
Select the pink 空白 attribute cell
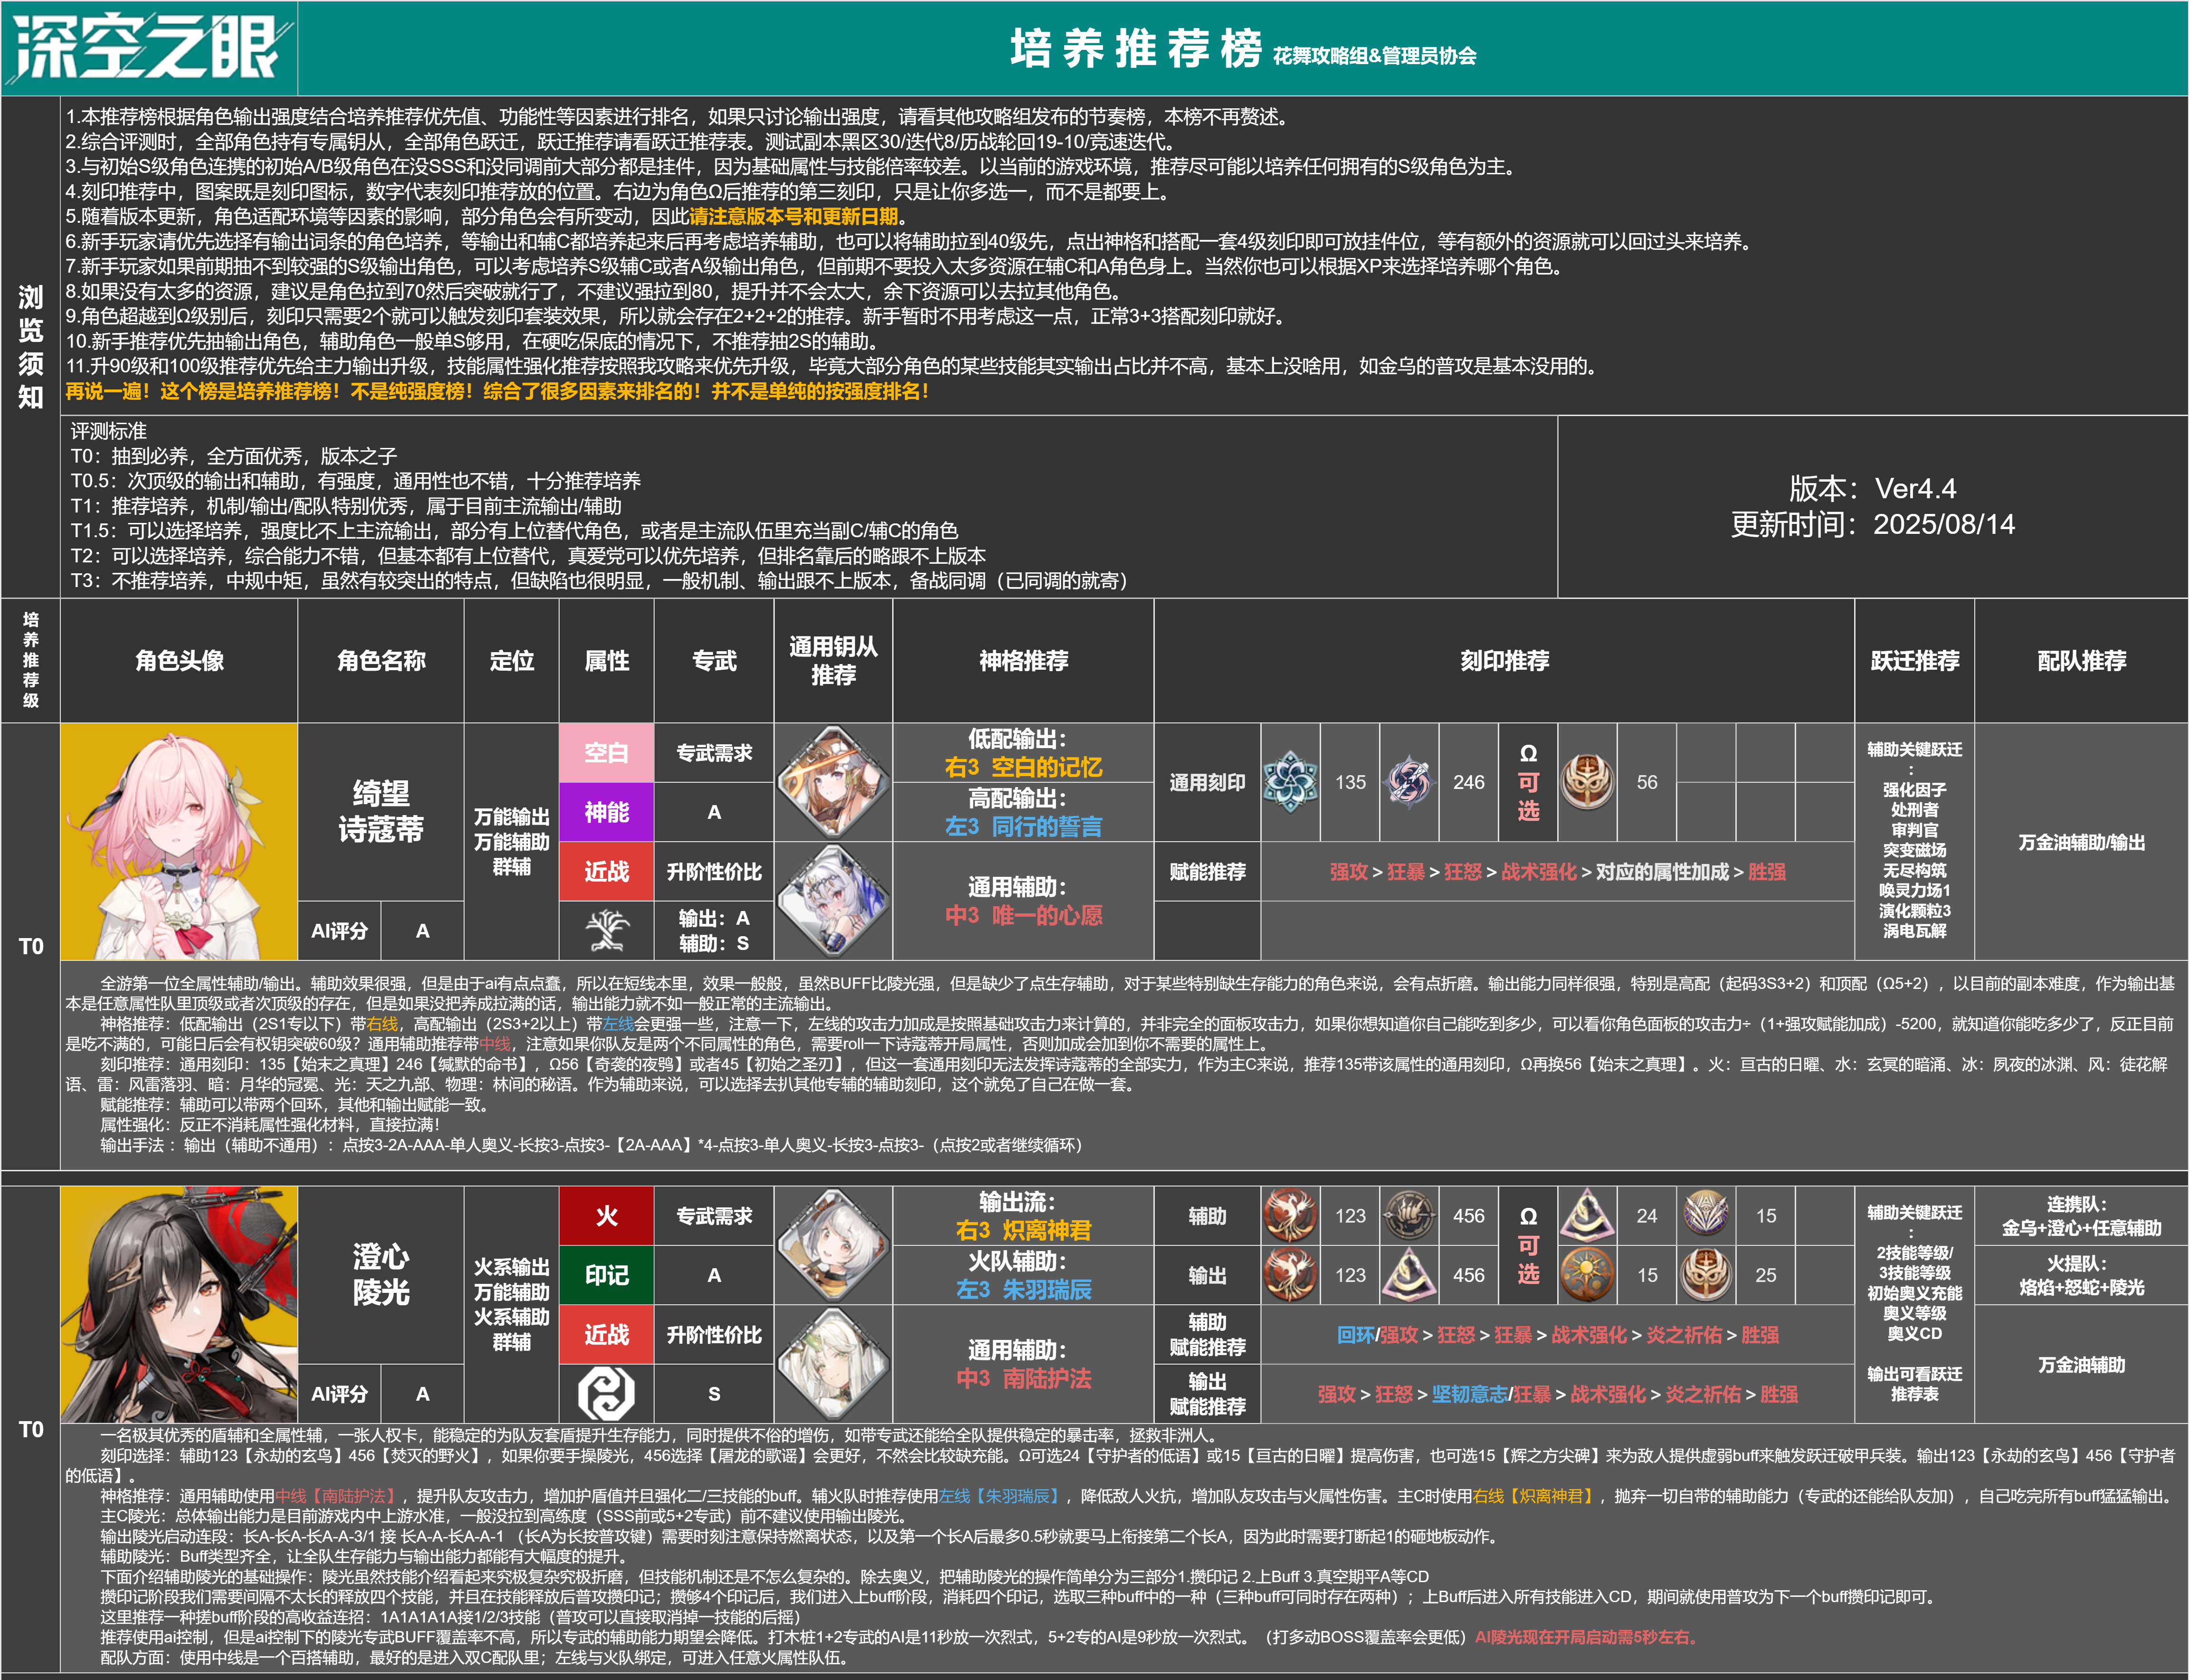[606, 752]
